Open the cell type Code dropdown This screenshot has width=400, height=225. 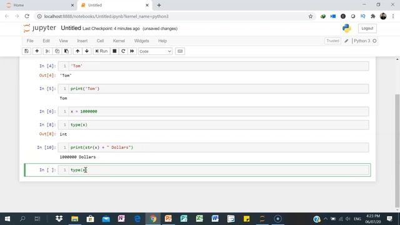pos(155,51)
